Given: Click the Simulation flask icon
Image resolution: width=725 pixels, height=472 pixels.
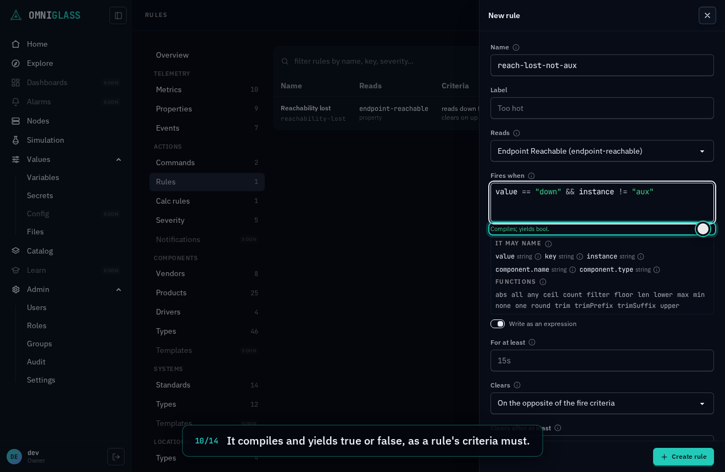Looking at the screenshot, I should 16,140.
